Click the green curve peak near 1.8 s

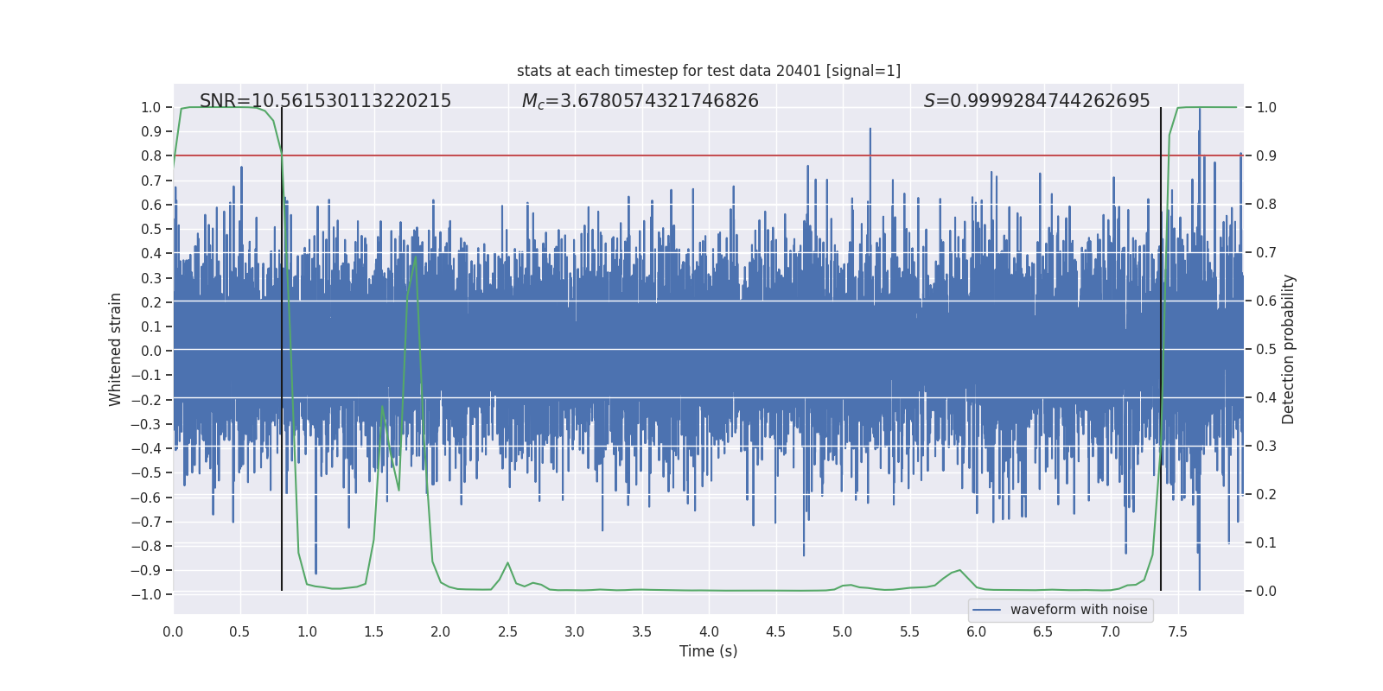point(416,257)
